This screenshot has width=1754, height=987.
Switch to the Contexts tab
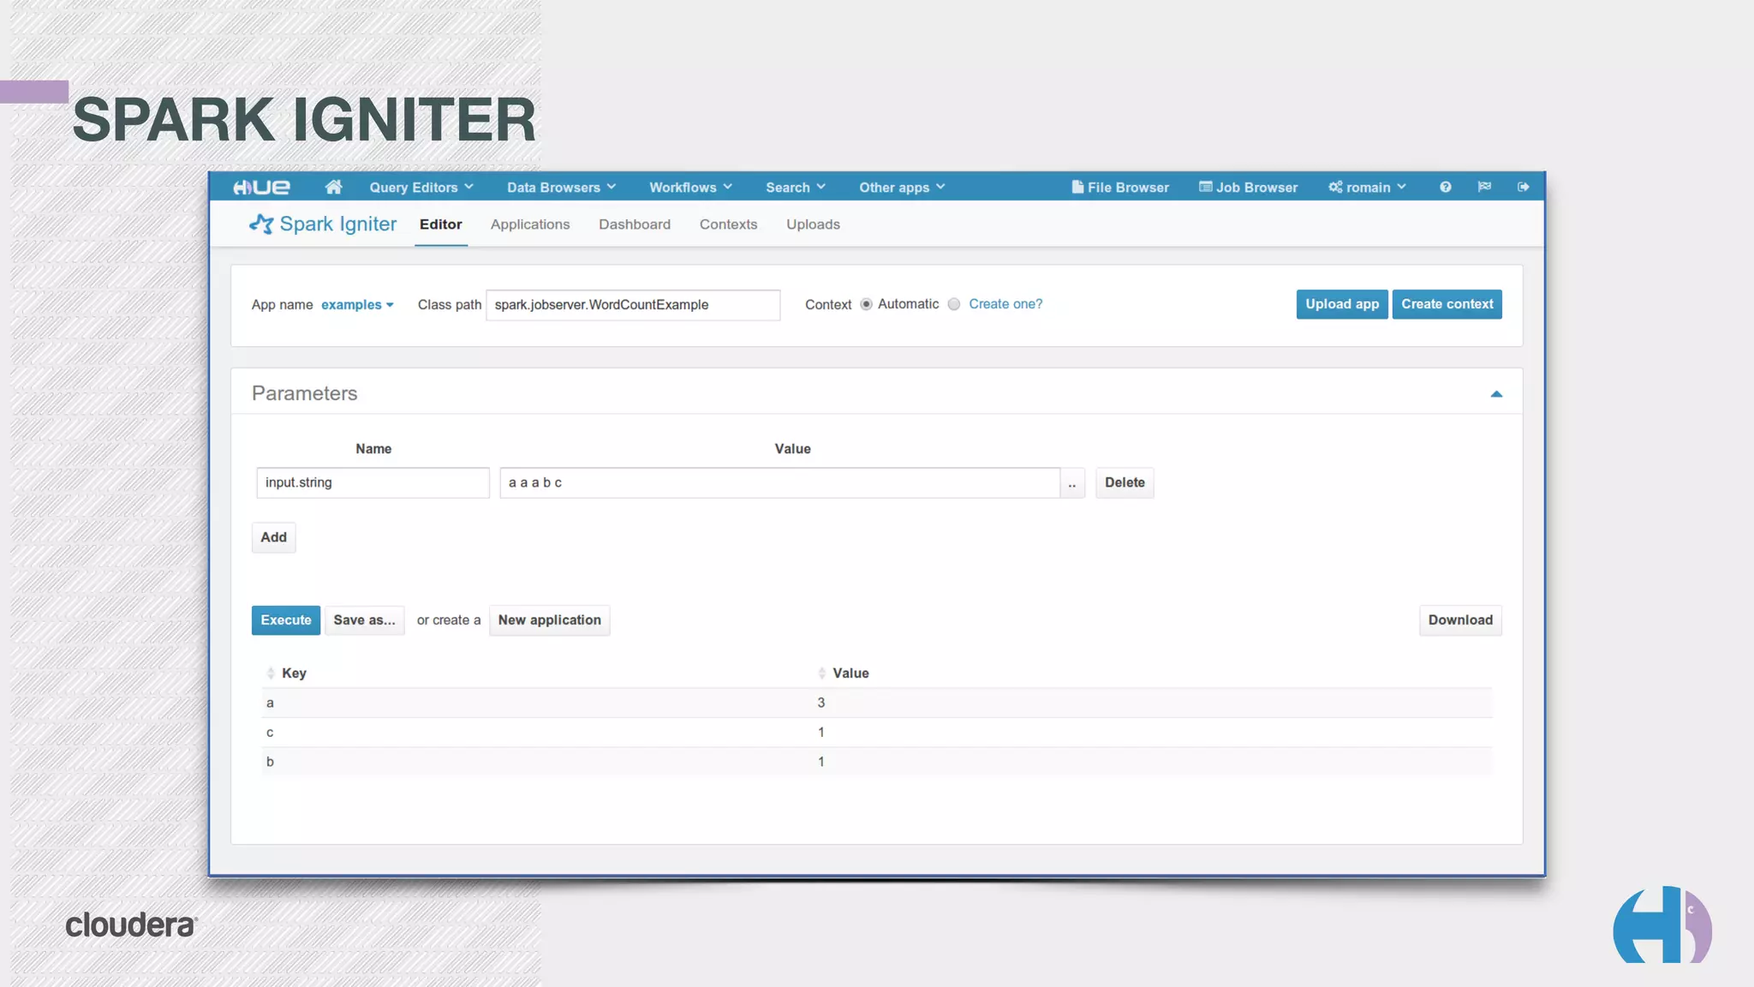click(x=728, y=224)
